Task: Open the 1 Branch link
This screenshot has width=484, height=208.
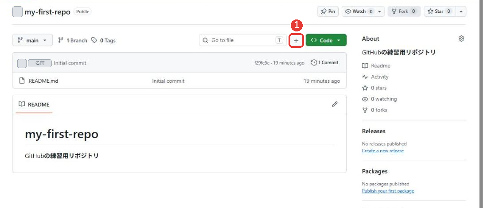Action: (73, 40)
